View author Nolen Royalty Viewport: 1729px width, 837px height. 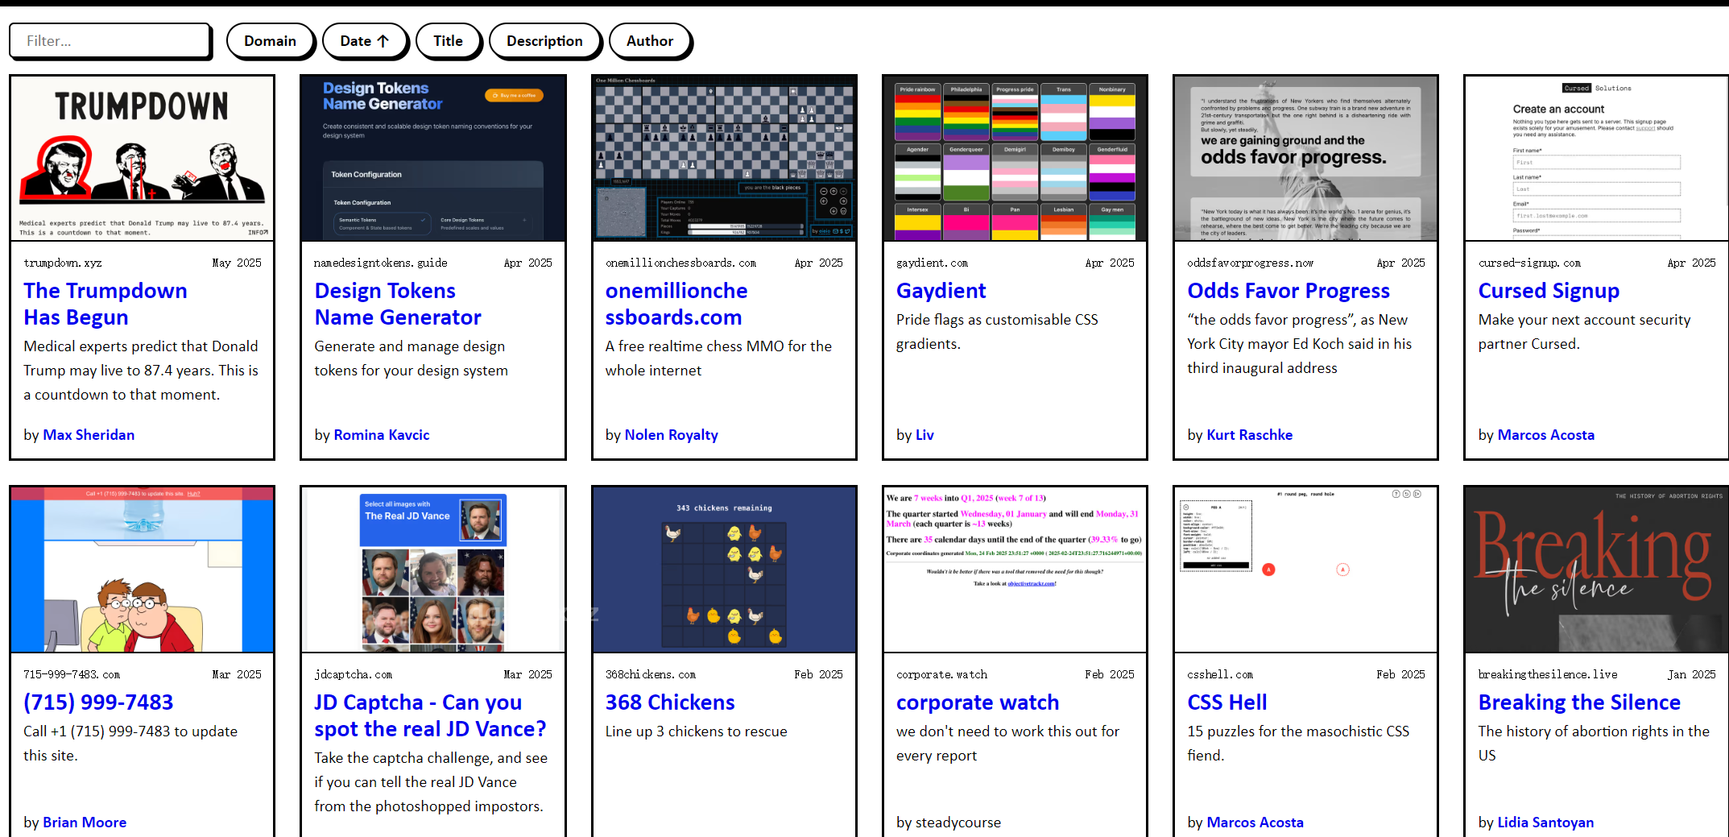click(x=672, y=435)
